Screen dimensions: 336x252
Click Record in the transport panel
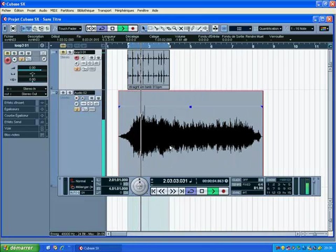click(x=224, y=191)
